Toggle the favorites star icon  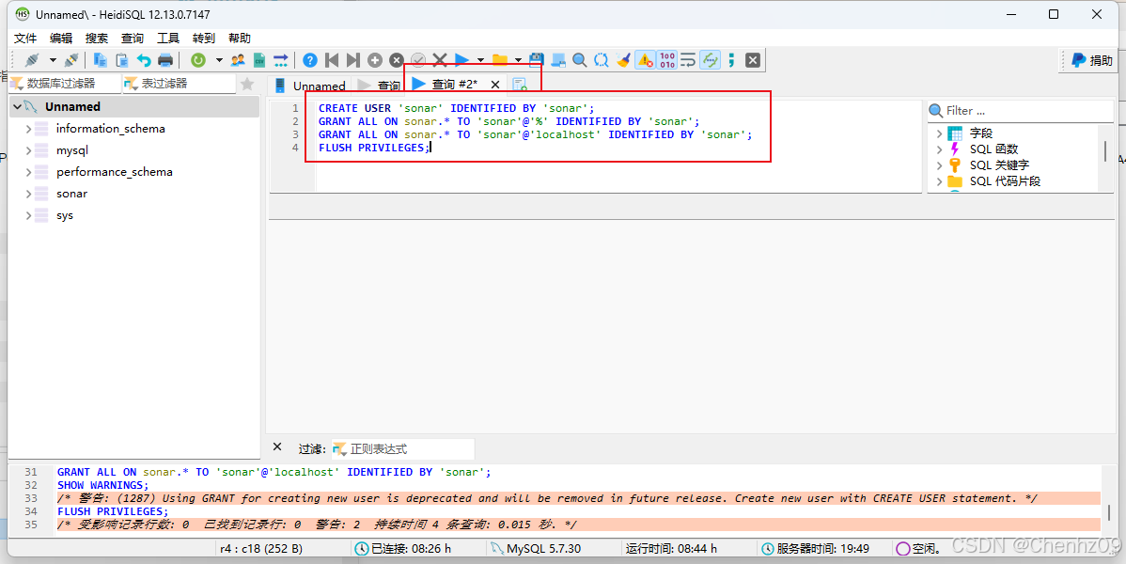click(x=248, y=84)
